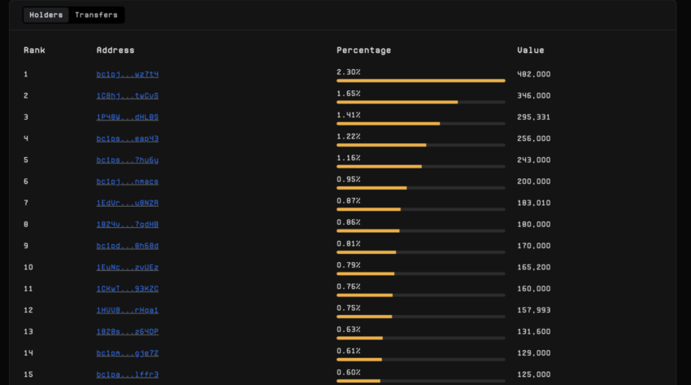Open the rank 2 address ending twCvS
691x385 pixels.
(128, 96)
